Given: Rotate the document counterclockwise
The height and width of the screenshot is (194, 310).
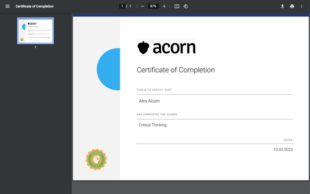Looking at the screenshot, I should click(186, 6).
